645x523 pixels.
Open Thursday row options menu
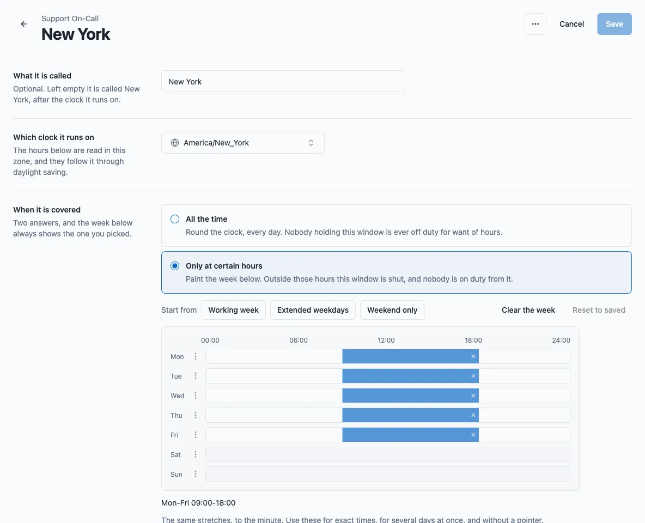click(196, 415)
